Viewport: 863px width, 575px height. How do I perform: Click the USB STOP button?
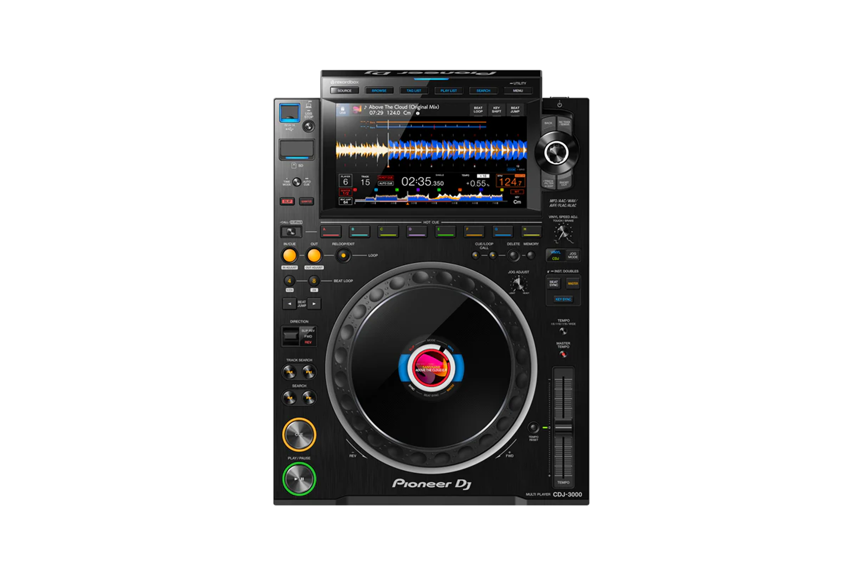coord(308,126)
